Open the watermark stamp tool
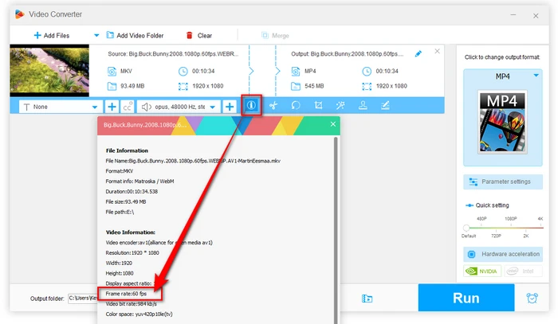The width and height of the screenshot is (558, 324). click(x=363, y=106)
